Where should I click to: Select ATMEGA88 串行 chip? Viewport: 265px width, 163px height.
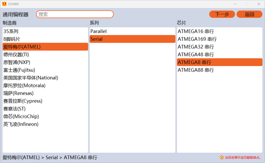pyautogui.click(x=196, y=70)
